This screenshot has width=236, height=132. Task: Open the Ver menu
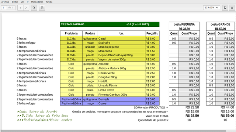click(x=22, y=2)
